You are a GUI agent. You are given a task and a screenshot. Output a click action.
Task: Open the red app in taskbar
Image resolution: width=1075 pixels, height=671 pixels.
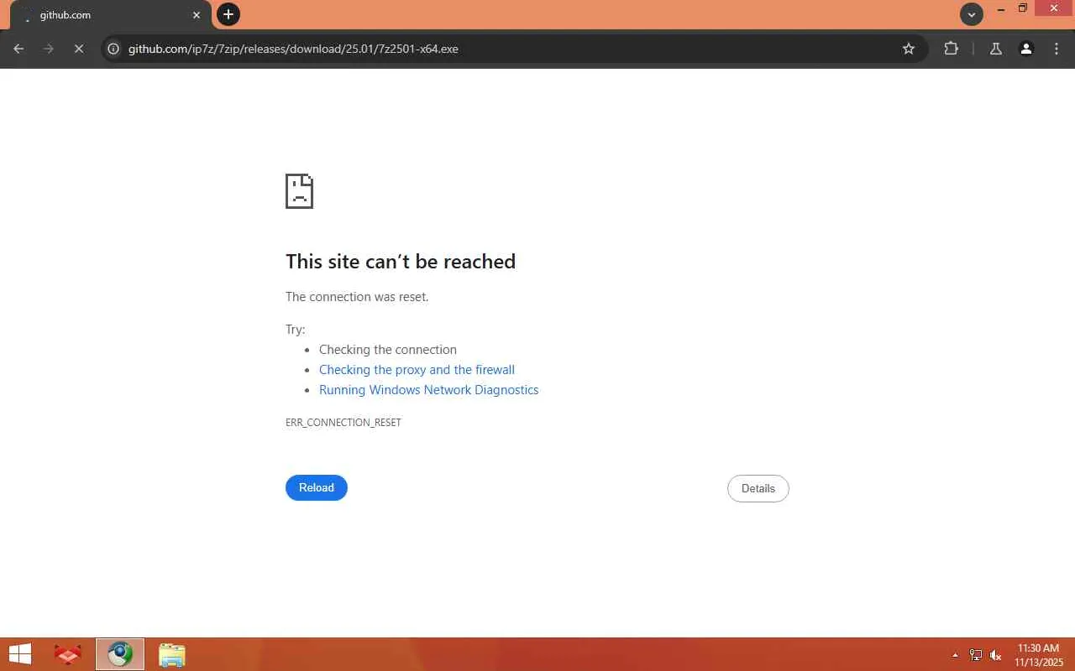pyautogui.click(x=68, y=654)
